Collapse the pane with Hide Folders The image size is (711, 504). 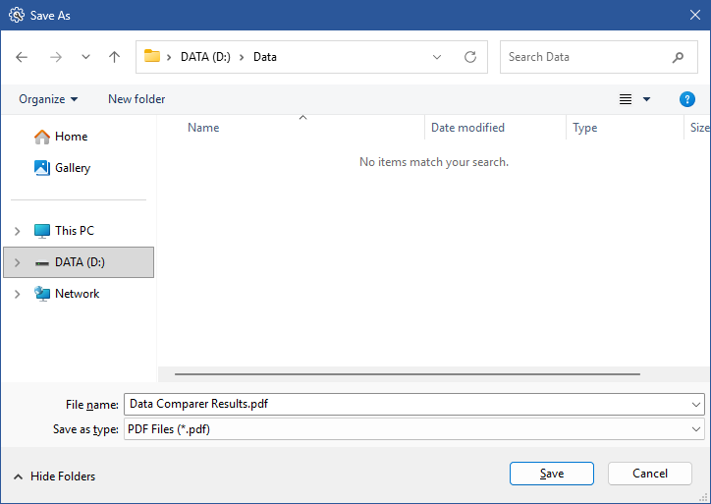point(54,476)
